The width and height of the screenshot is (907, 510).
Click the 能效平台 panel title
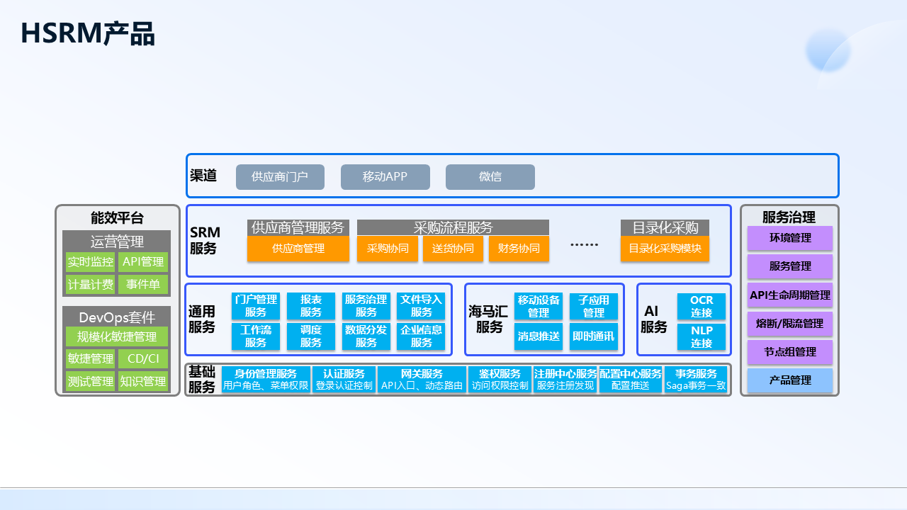point(117,218)
